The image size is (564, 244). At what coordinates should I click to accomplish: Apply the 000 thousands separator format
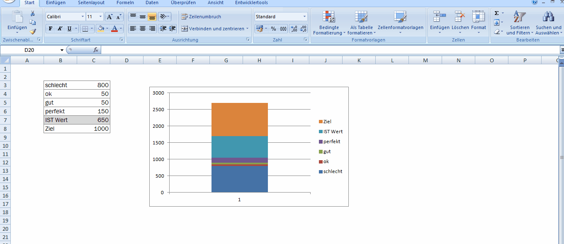coord(283,29)
